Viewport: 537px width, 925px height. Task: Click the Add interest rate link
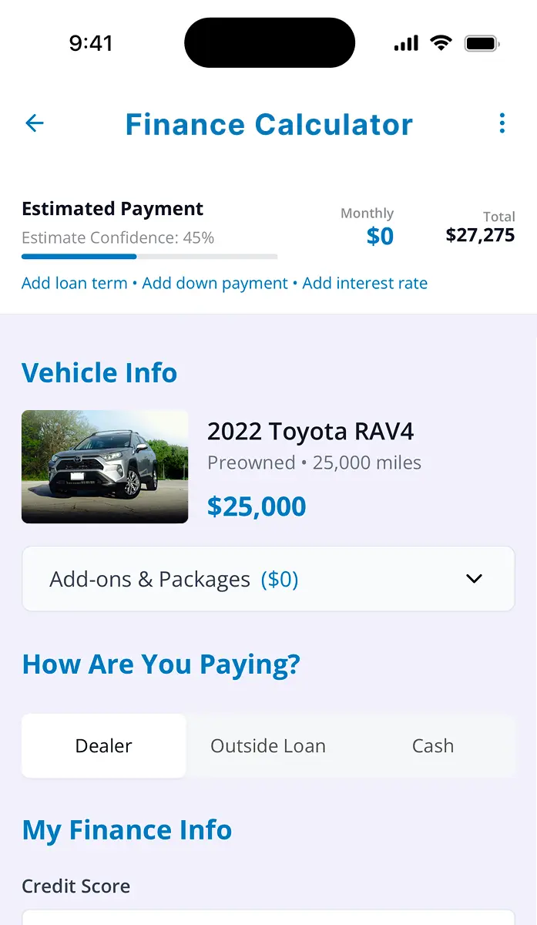[x=364, y=283]
